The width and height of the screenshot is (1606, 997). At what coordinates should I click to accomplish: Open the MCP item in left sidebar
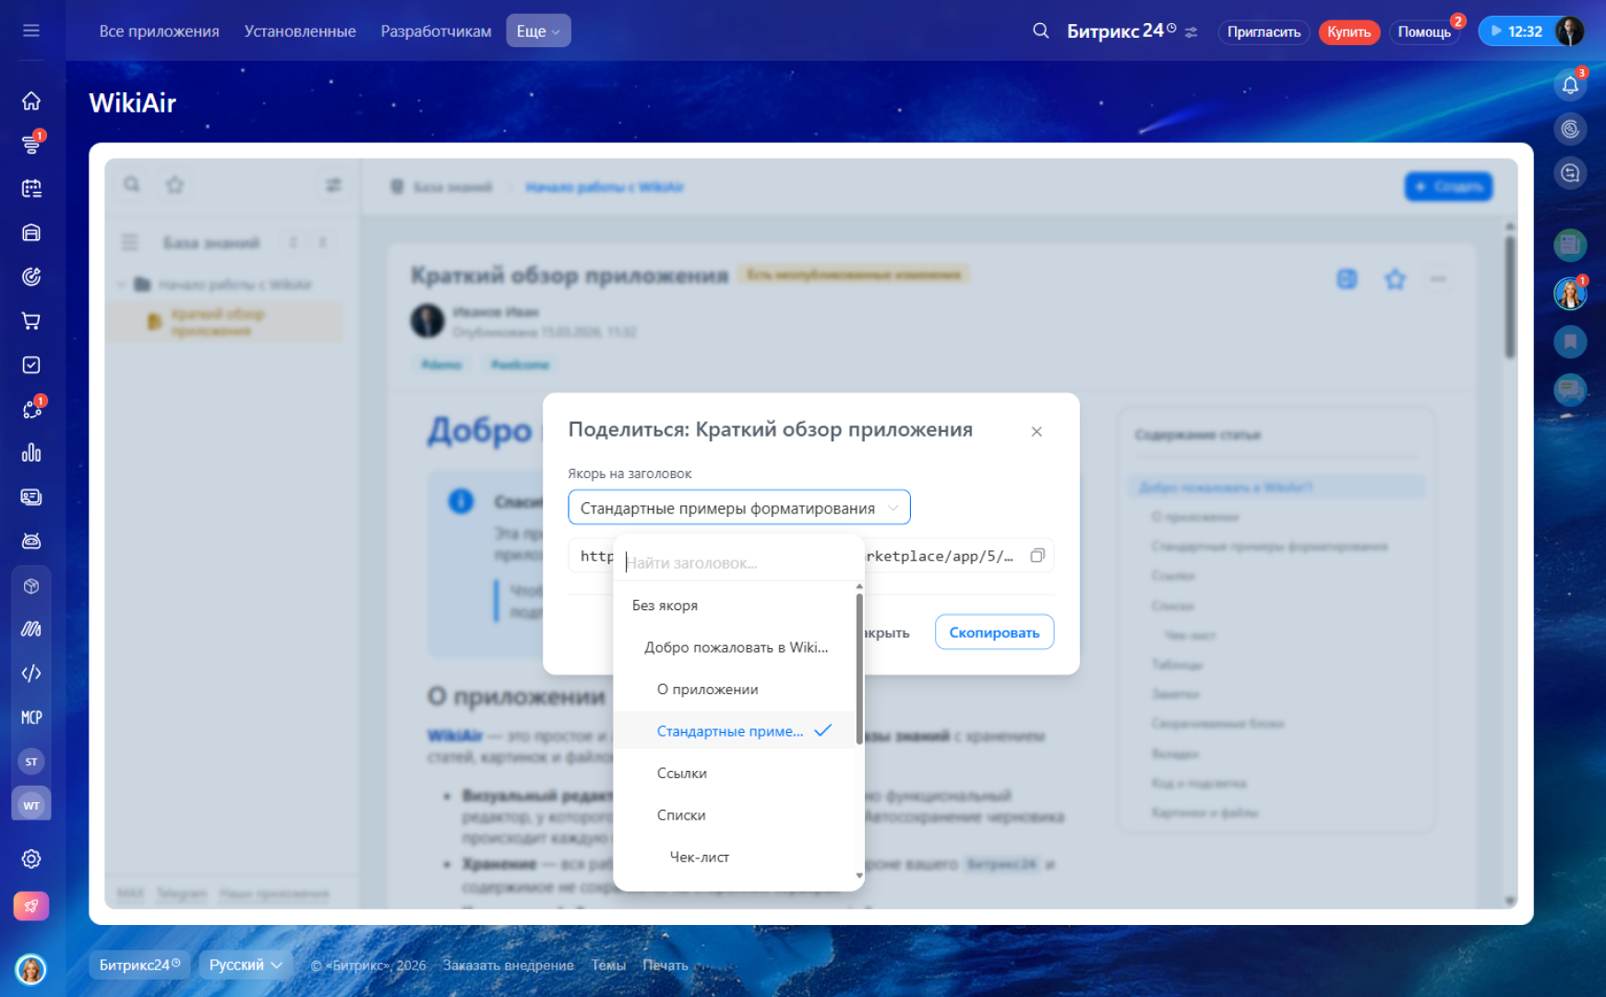[x=31, y=717]
